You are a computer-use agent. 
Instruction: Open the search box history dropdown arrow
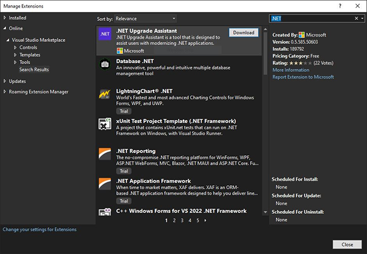coord(362,19)
